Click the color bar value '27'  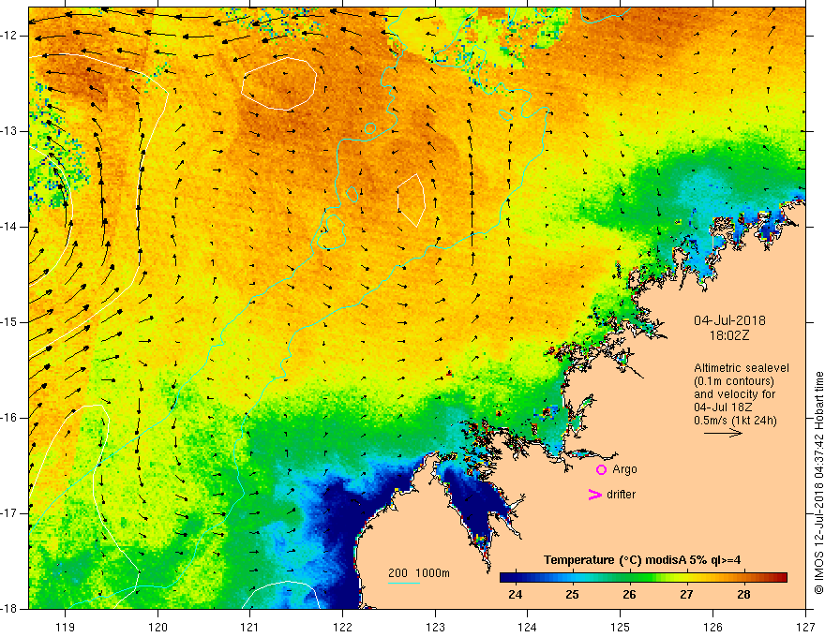[x=686, y=595]
